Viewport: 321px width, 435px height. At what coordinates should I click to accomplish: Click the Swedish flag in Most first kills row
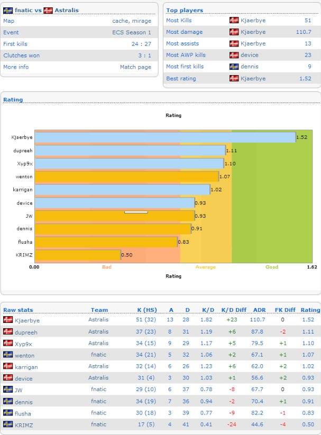coord(234,67)
